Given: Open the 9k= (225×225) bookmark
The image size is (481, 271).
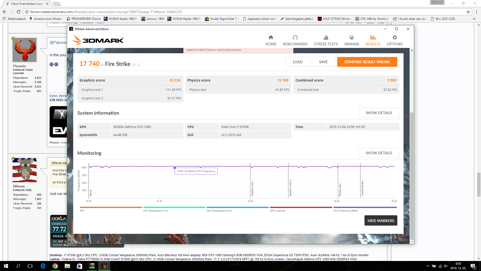Looking at the screenshot, I should pos(443,19).
